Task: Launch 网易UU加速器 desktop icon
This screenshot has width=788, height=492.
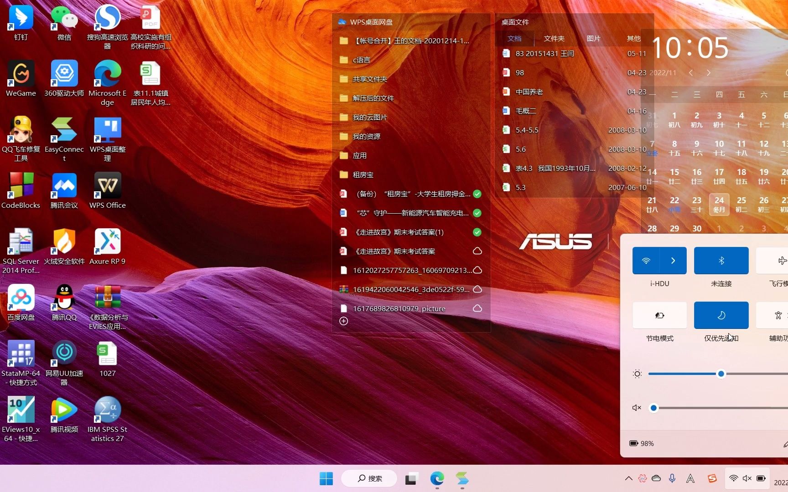Action: pyautogui.click(x=64, y=363)
